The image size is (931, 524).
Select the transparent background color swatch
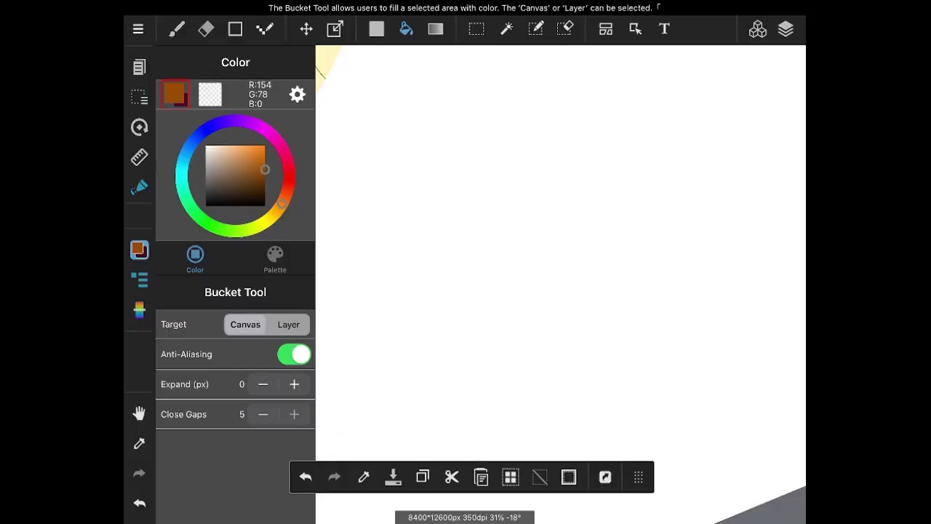210,95
